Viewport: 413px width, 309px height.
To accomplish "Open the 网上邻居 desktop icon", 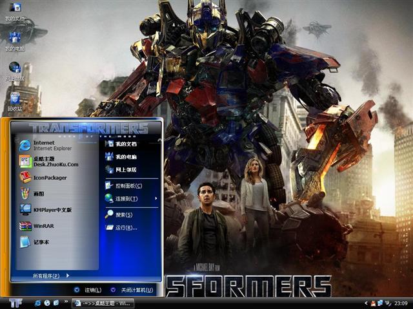I will point(15,71).
